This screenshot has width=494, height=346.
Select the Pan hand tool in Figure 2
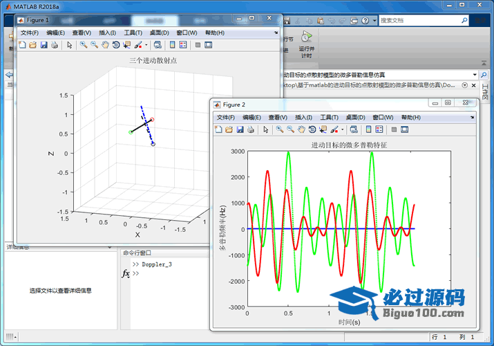pyautogui.click(x=301, y=129)
